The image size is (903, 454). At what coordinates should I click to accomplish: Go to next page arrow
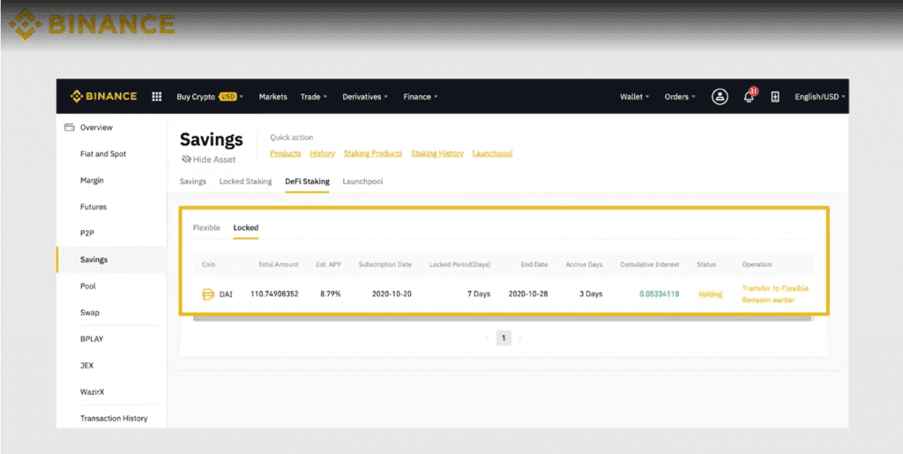(x=520, y=339)
